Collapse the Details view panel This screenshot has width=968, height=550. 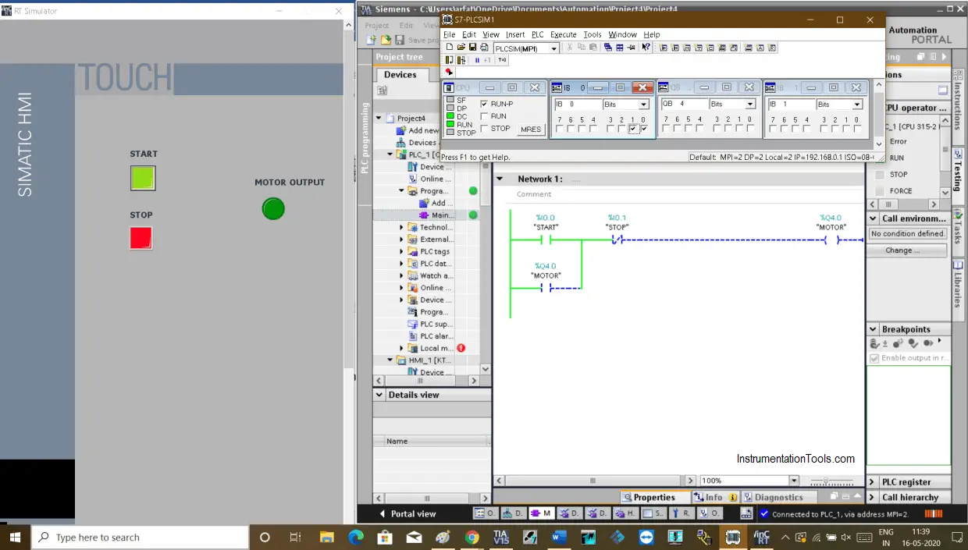379,395
